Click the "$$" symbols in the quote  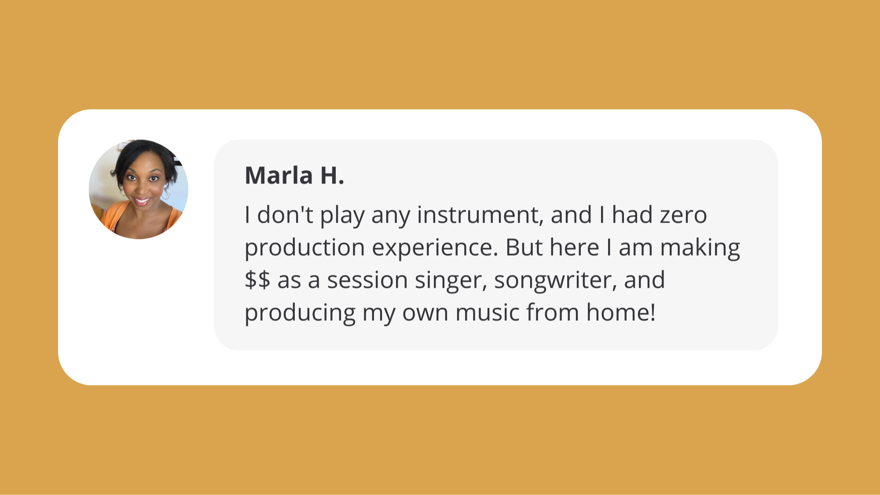(x=257, y=280)
